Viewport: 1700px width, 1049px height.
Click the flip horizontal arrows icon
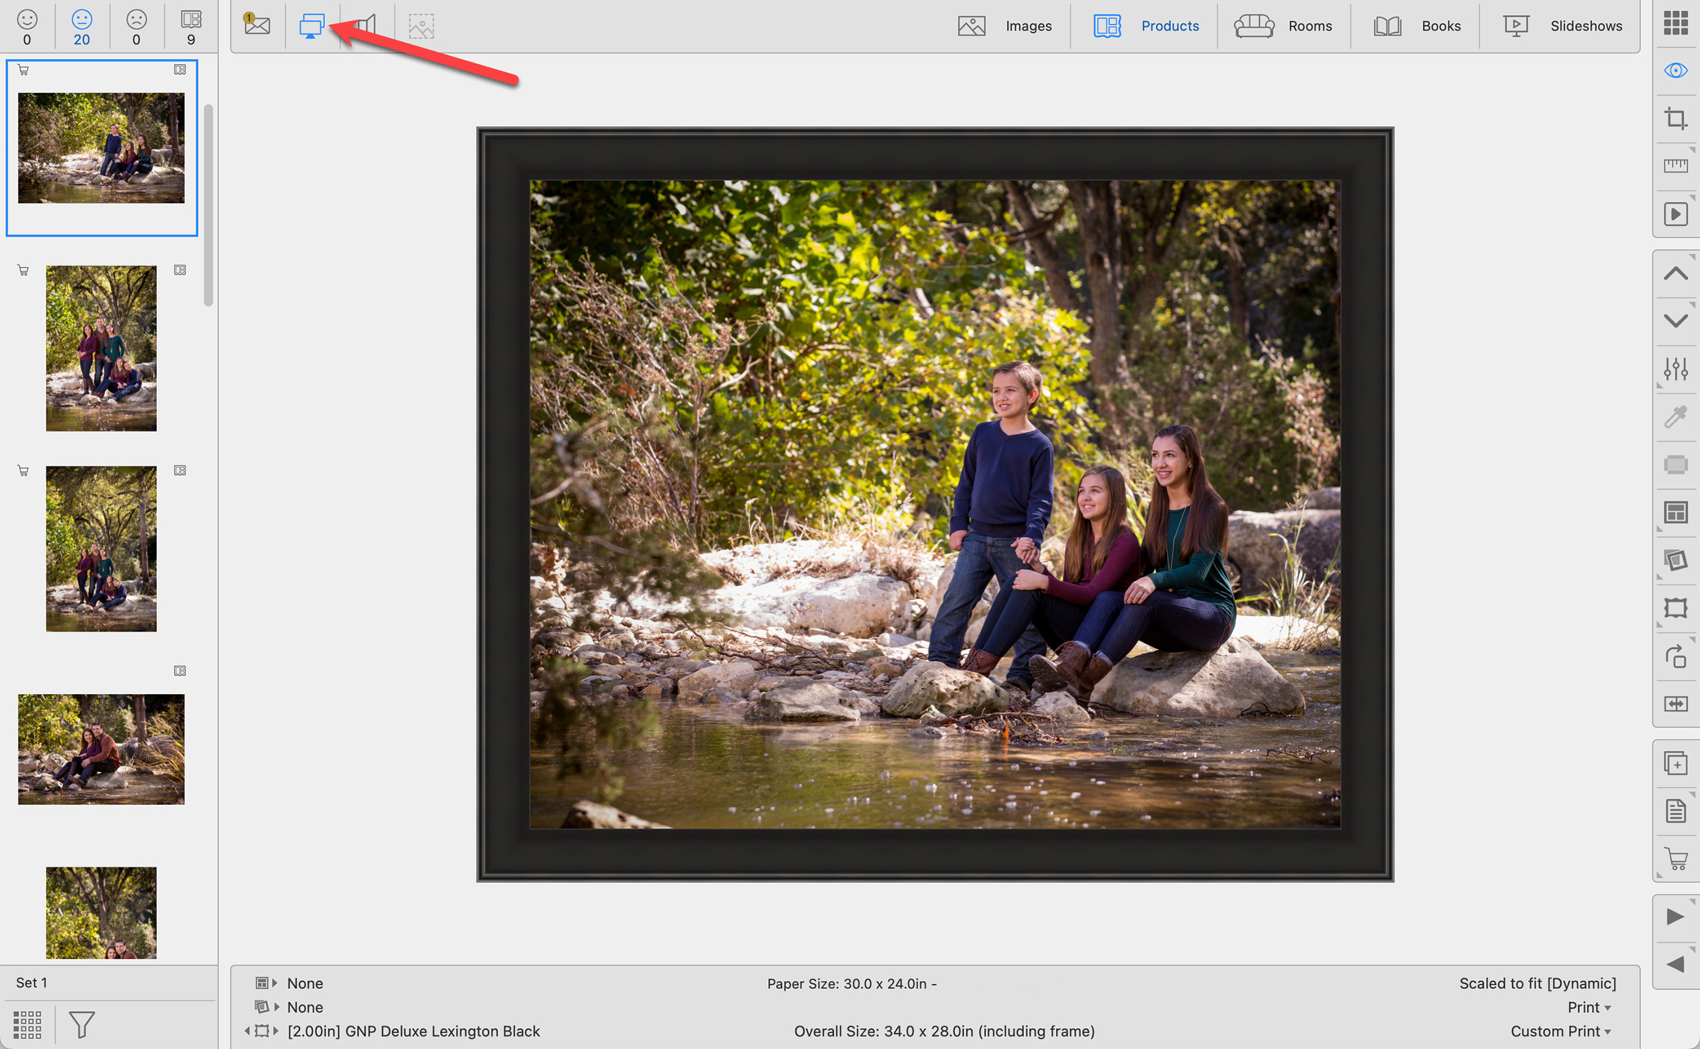tap(1675, 704)
